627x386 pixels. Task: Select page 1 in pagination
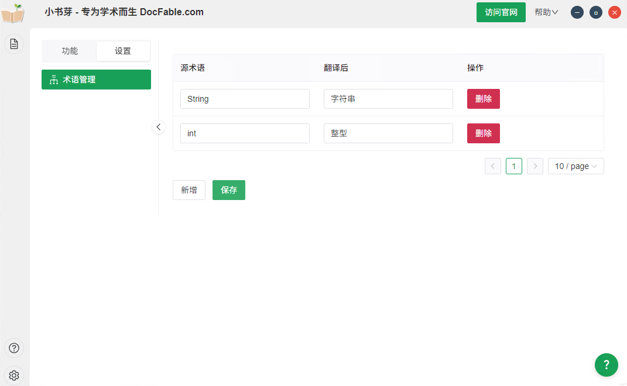point(513,166)
